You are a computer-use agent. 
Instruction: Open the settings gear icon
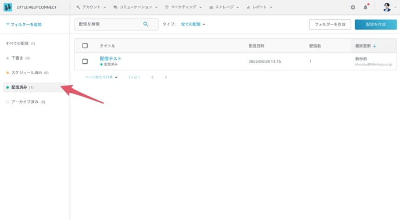pos(353,7)
